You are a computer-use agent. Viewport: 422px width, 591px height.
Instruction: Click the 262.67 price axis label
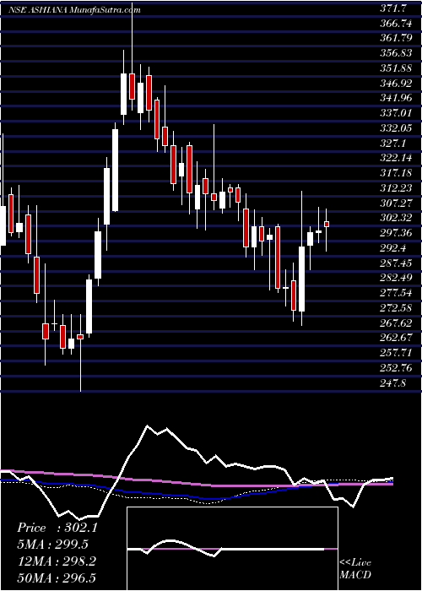(x=396, y=338)
